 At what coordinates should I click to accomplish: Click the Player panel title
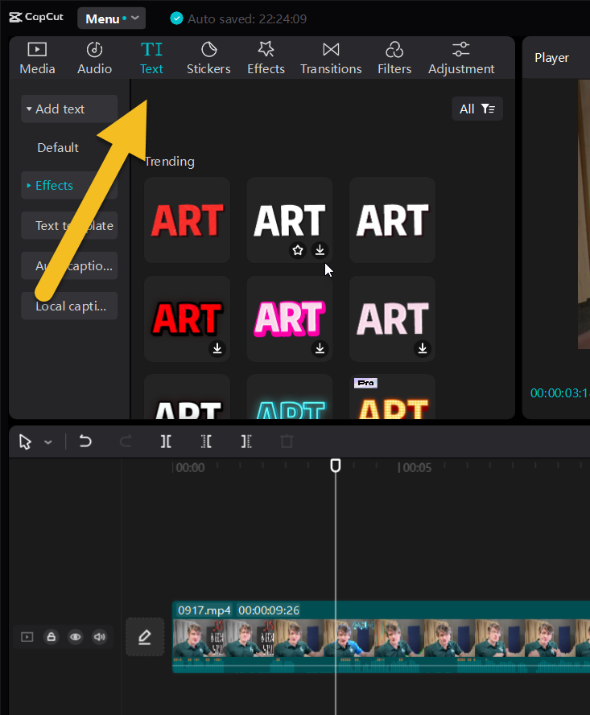[x=551, y=58]
